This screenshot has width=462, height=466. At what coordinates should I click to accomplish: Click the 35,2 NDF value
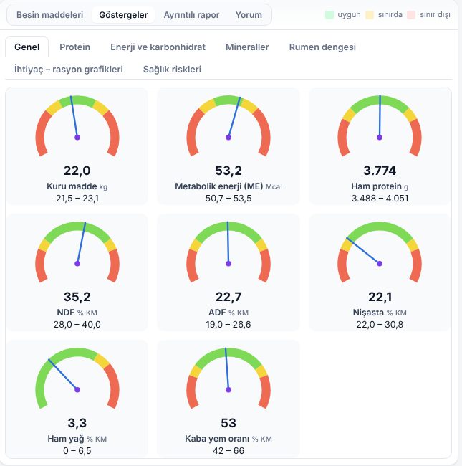click(x=77, y=297)
